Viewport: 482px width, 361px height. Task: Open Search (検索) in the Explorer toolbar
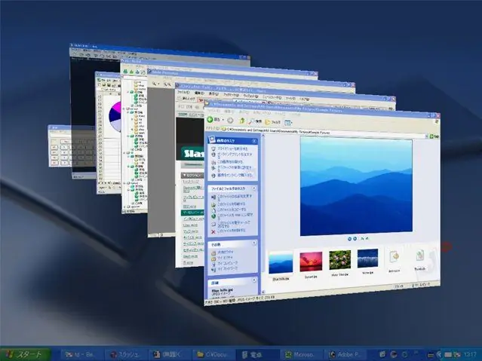point(255,121)
